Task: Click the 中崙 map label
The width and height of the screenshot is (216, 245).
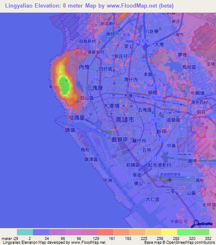Action: [x=171, y=146]
